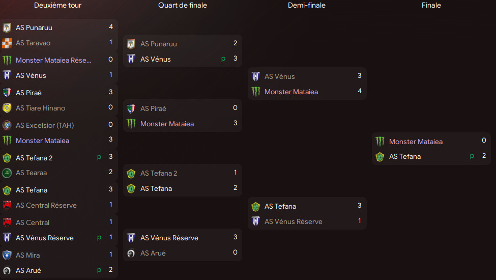Screen dimensions: 496x280
Task: Click AS Excelsior (TAH) club crest
Action: 7,125
